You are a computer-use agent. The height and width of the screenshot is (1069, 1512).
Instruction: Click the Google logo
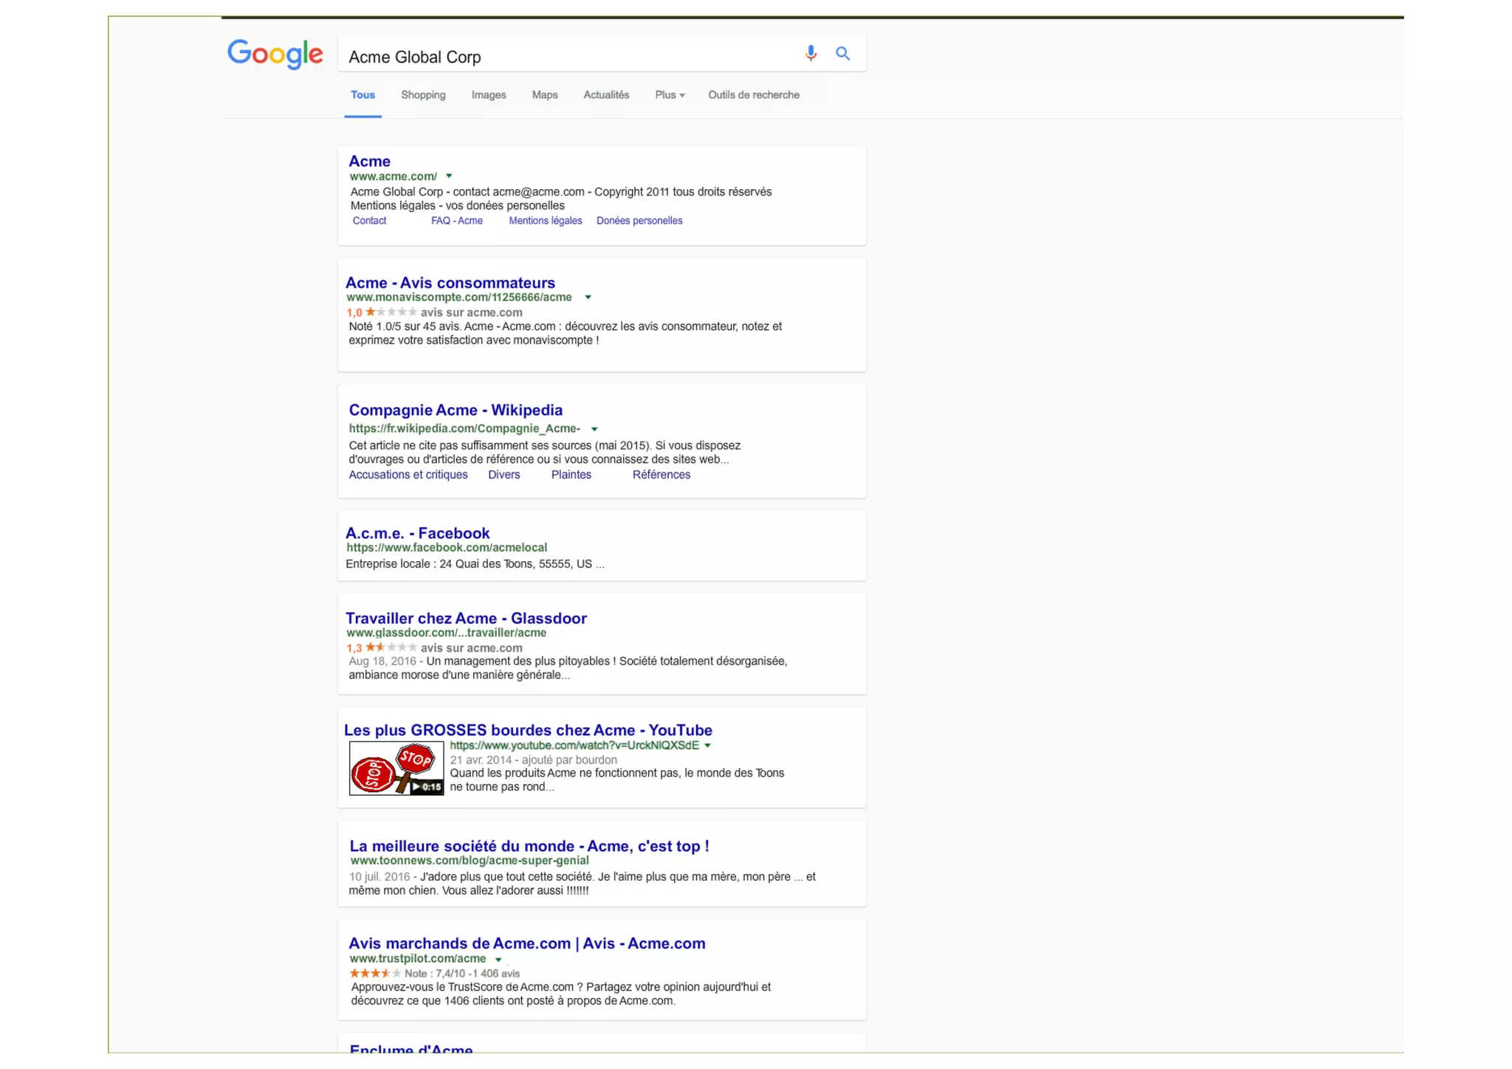pos(275,54)
